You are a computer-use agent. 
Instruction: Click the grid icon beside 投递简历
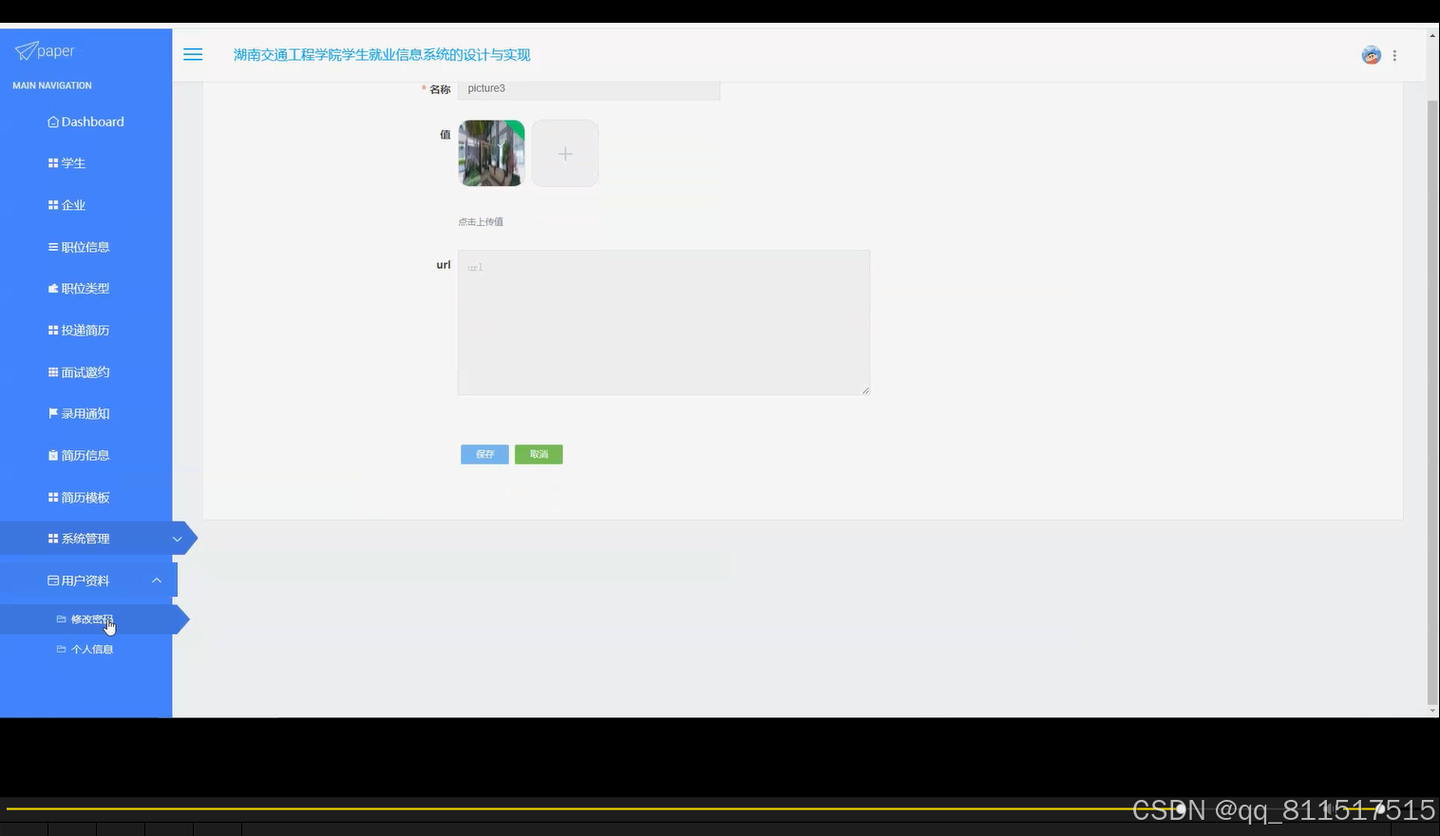click(x=53, y=331)
